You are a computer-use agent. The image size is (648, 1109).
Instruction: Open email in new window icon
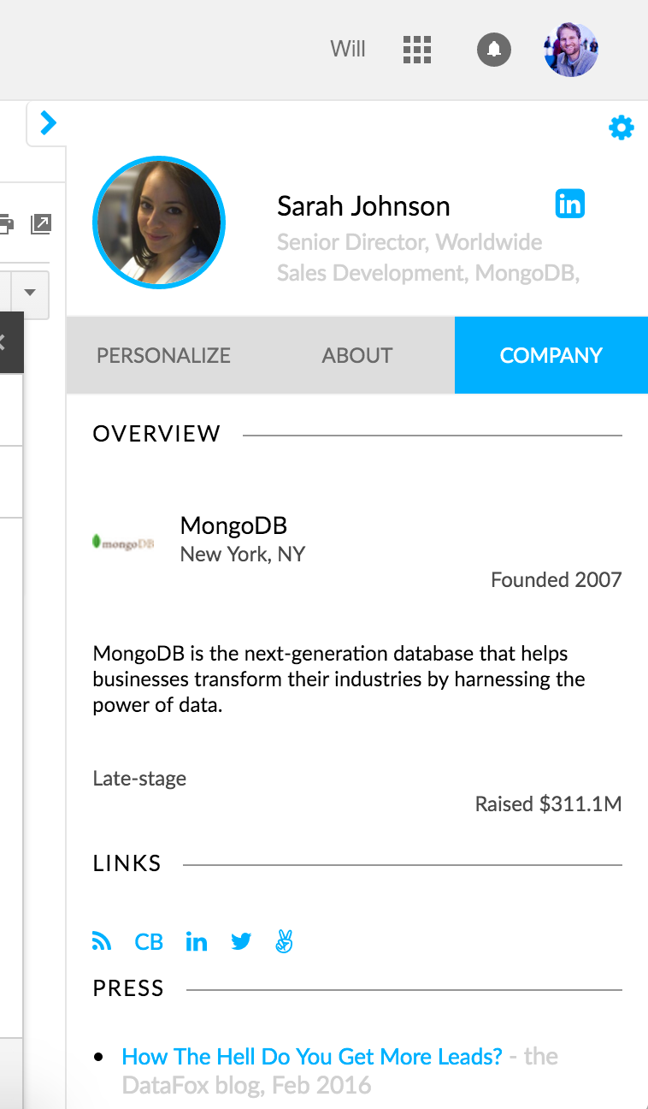pos(40,224)
